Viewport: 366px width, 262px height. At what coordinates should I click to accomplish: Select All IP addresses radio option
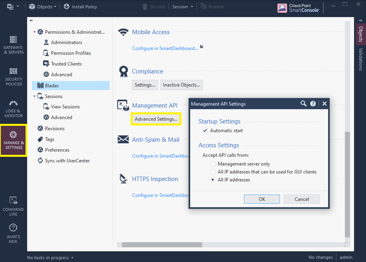click(x=213, y=180)
